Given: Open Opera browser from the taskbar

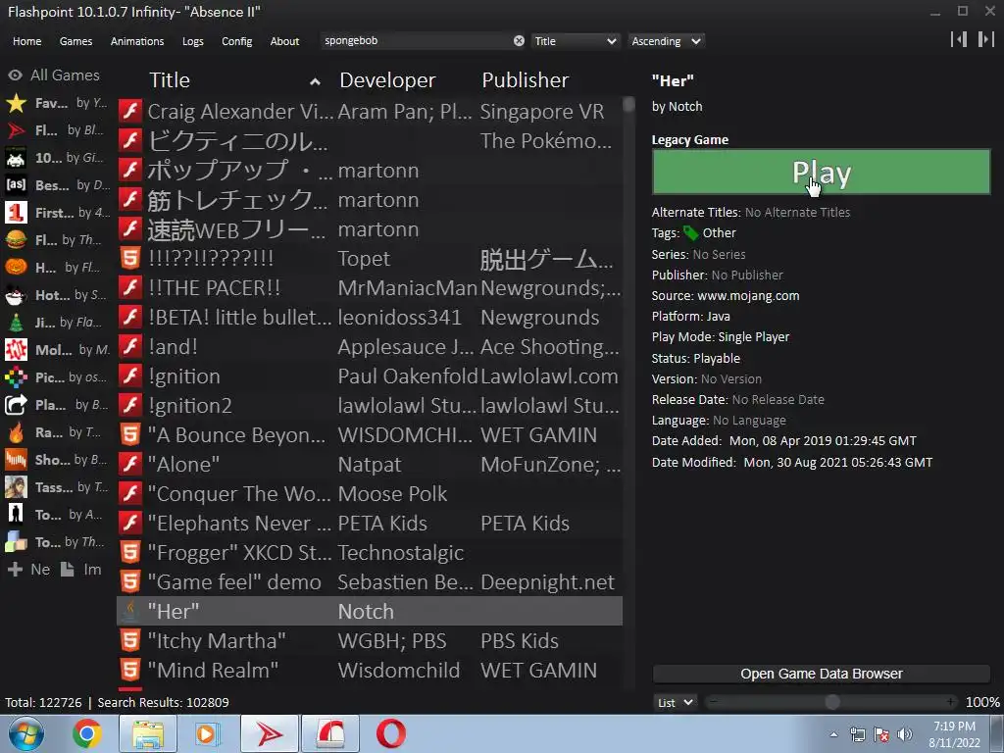Looking at the screenshot, I should (x=390, y=733).
